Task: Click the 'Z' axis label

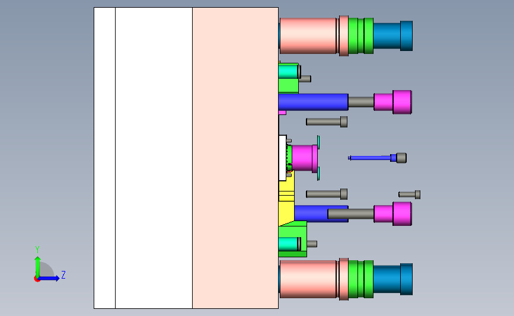Action: 63,274
